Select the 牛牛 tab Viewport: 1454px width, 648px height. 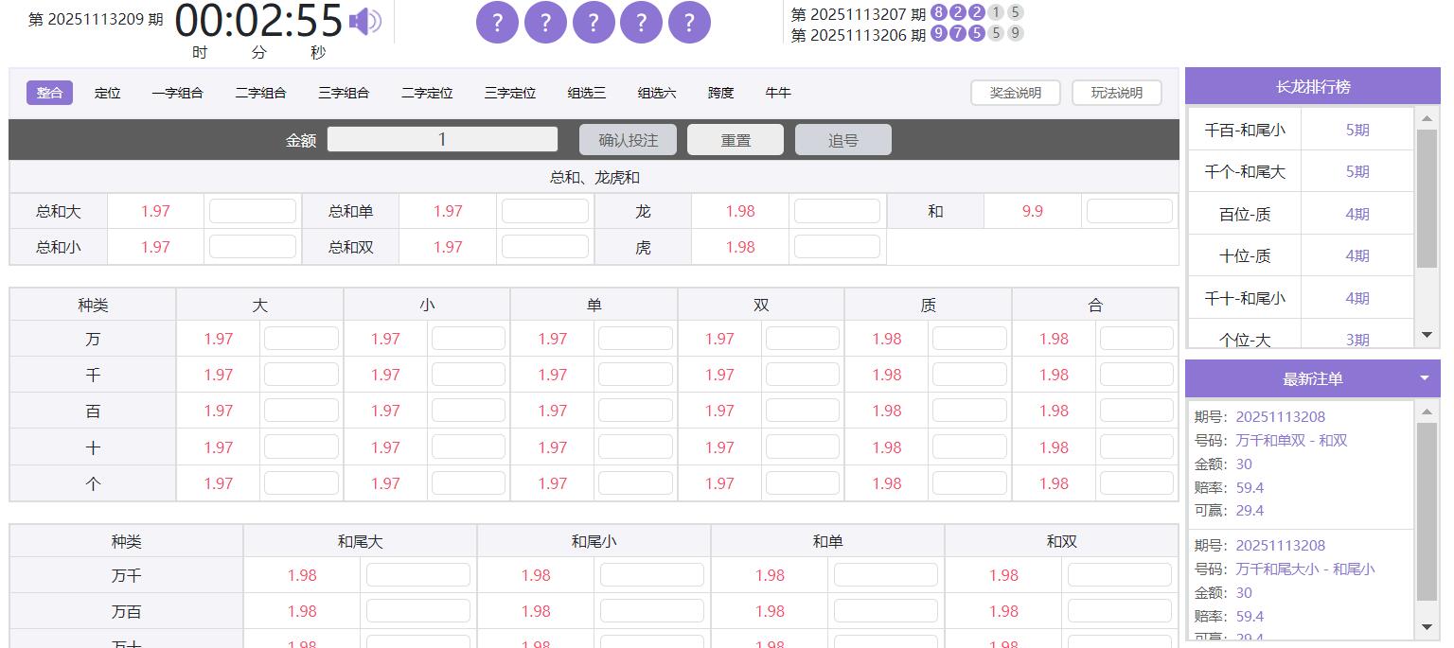click(x=778, y=93)
